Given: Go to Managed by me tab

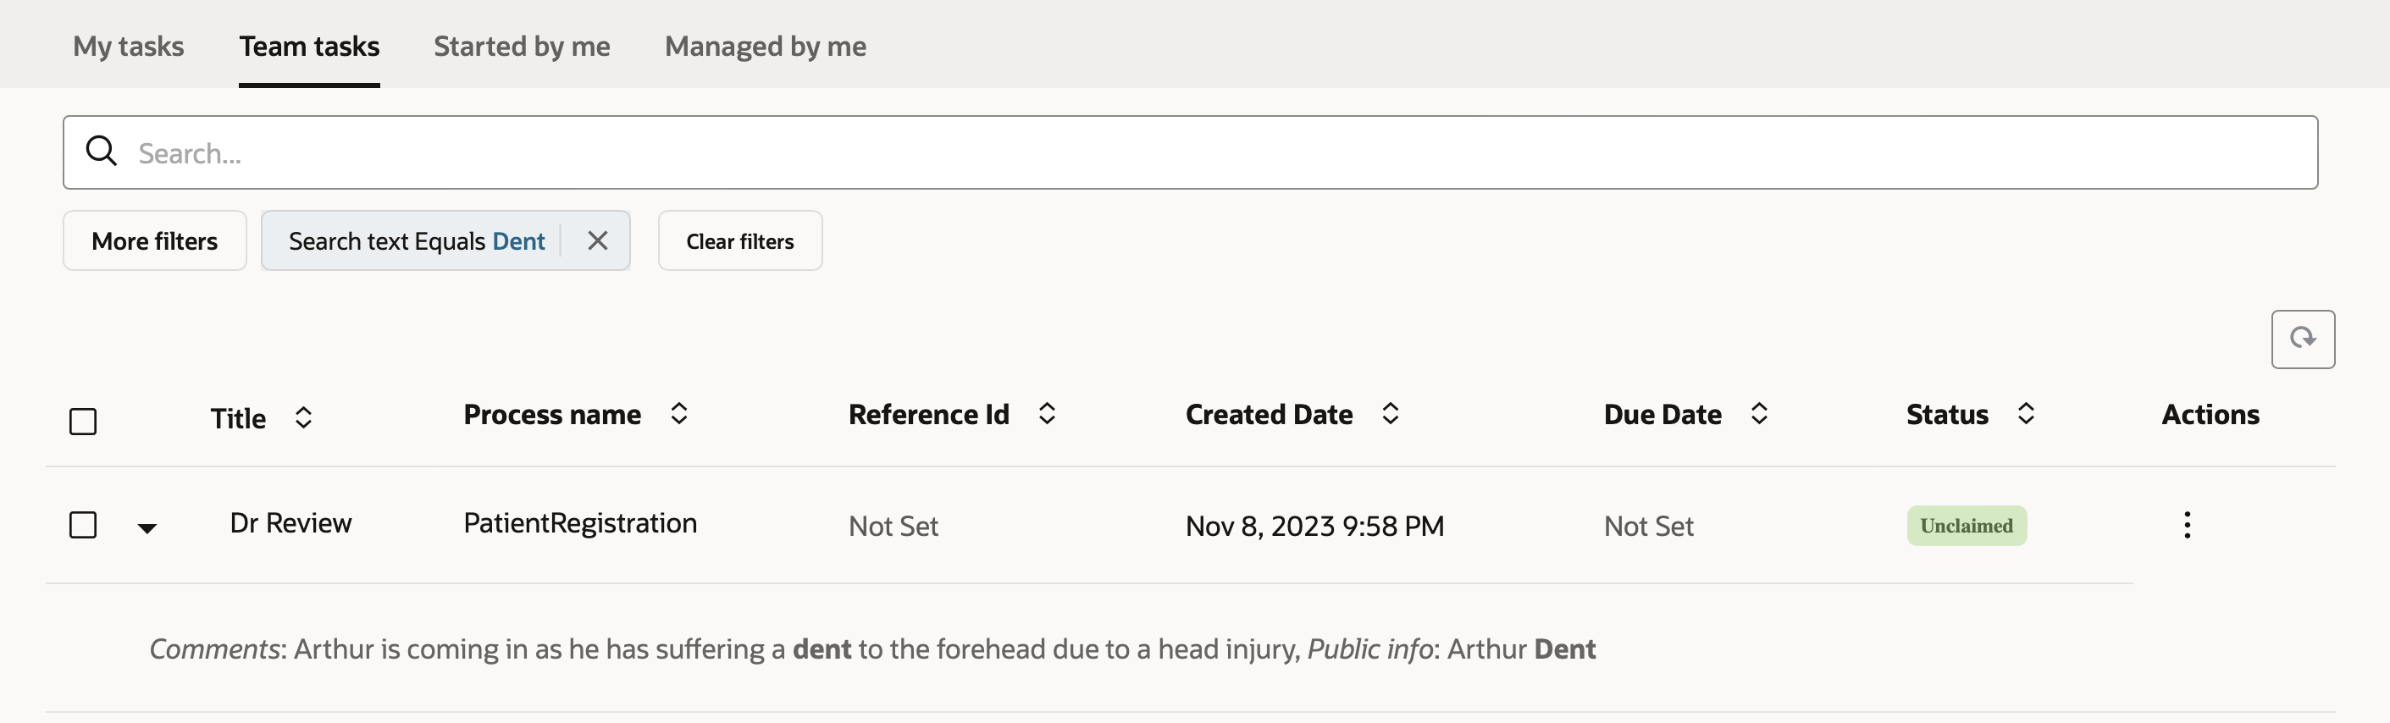Looking at the screenshot, I should [766, 47].
